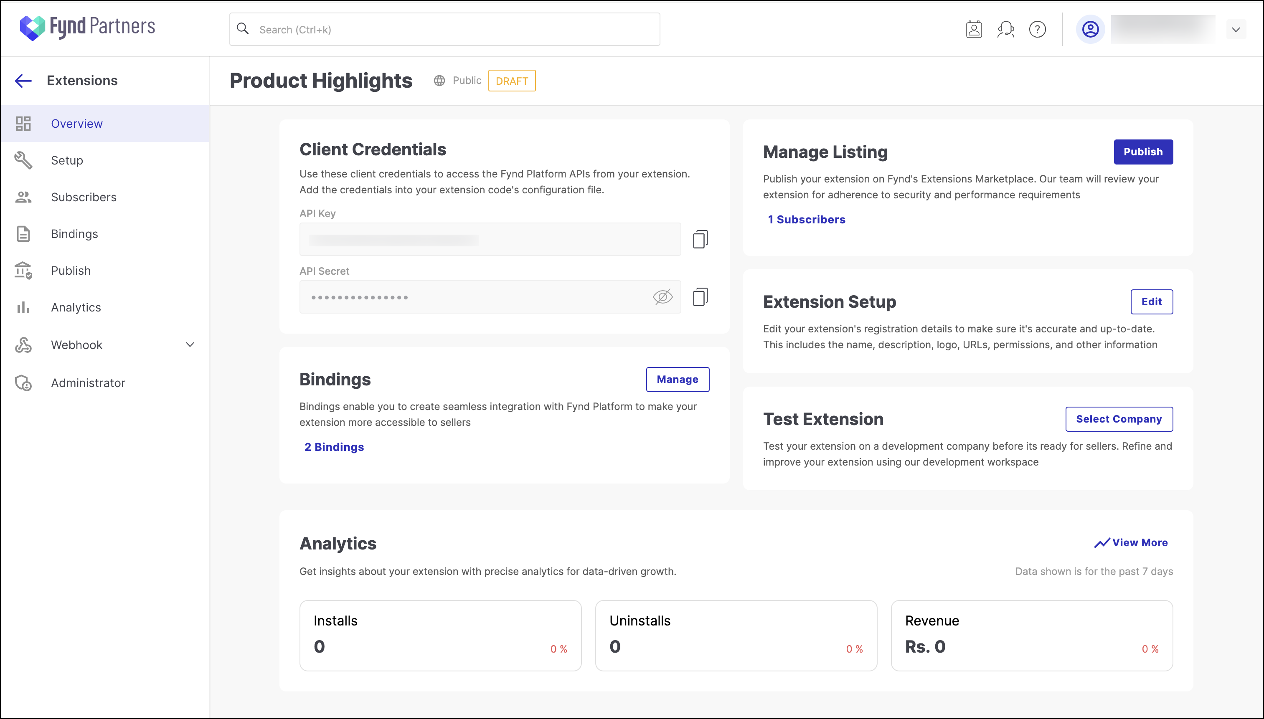Viewport: 1264px width, 719px height.
Task: Open the 2 Bindings link
Action: 334,447
